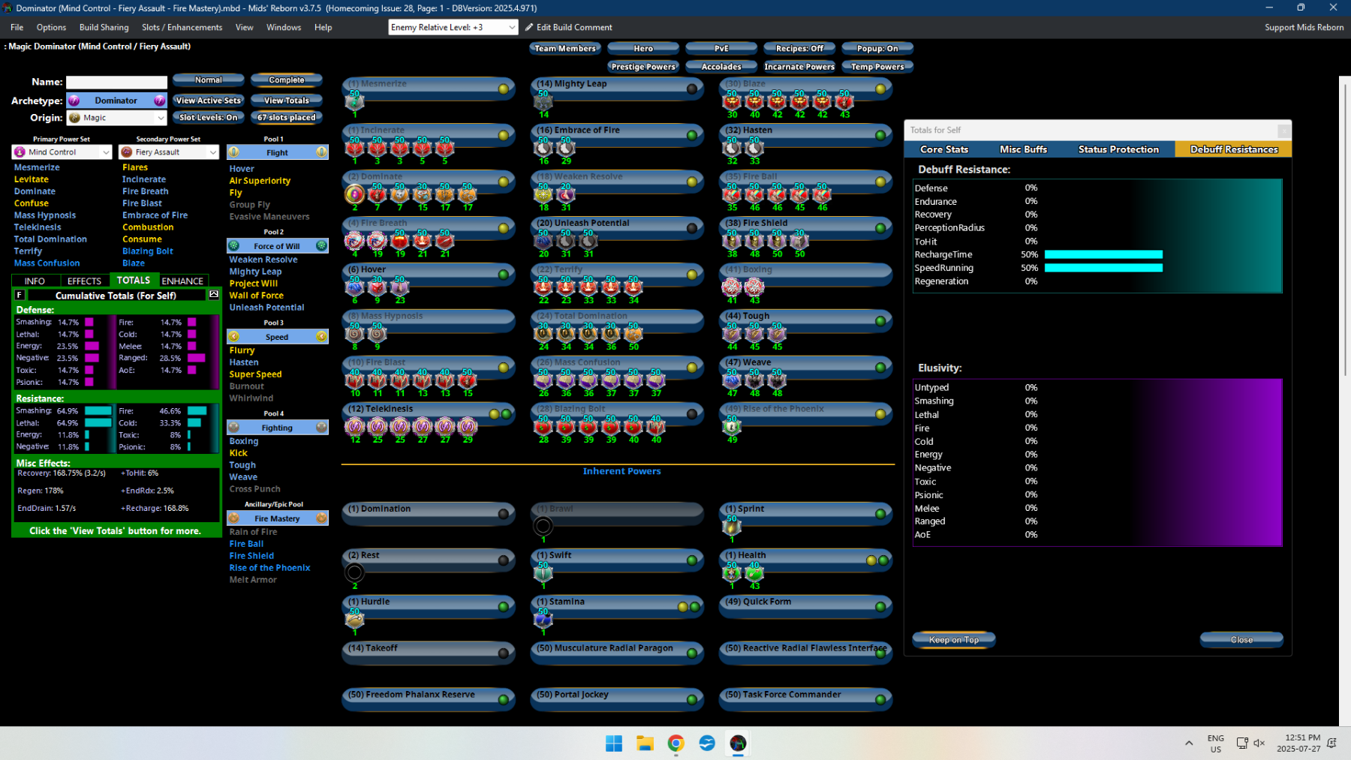The width and height of the screenshot is (1351, 760).
Task: Click the enhancement slot icon under Mighty Leap
Action: point(543,101)
